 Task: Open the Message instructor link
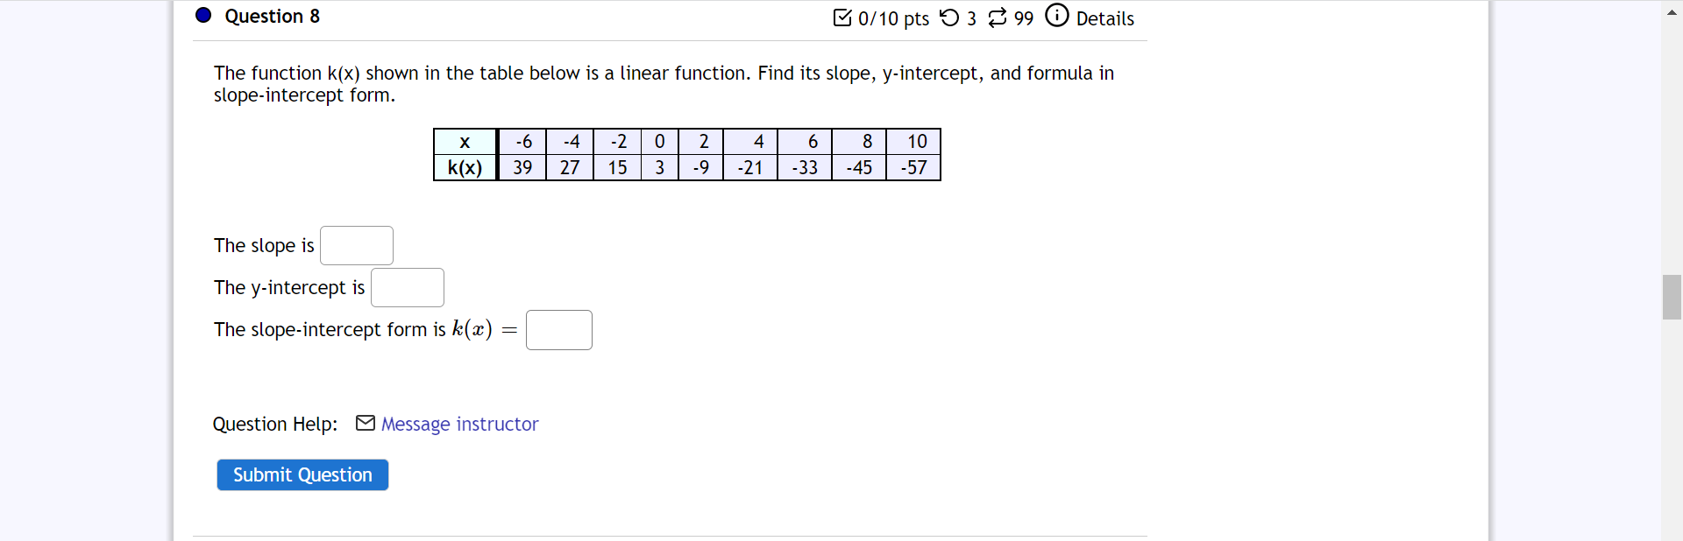[x=459, y=425]
